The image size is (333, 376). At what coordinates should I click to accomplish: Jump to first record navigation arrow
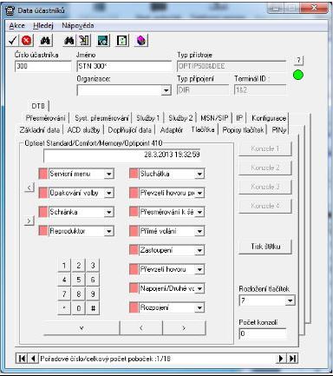coord(22,359)
